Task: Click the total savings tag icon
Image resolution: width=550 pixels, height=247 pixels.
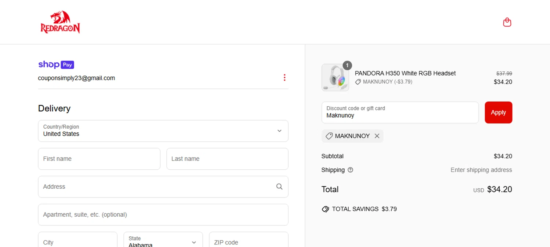Action: click(325, 209)
